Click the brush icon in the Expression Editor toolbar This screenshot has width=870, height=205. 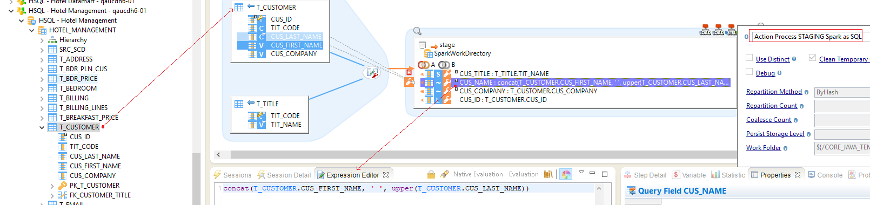tap(444, 175)
